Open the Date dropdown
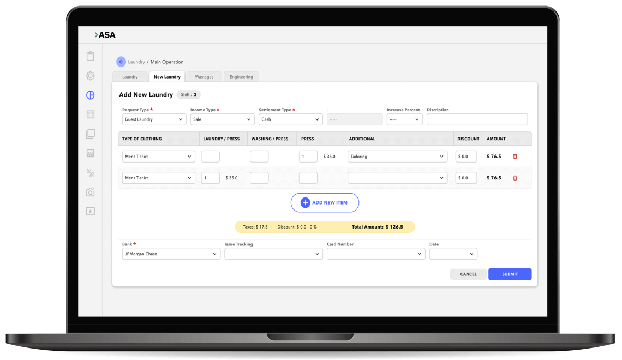Screen dimensions: 622x360 pyautogui.click(x=453, y=254)
